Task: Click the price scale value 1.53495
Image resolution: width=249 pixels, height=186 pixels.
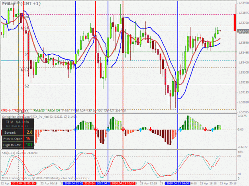Action: [x=243, y=52]
